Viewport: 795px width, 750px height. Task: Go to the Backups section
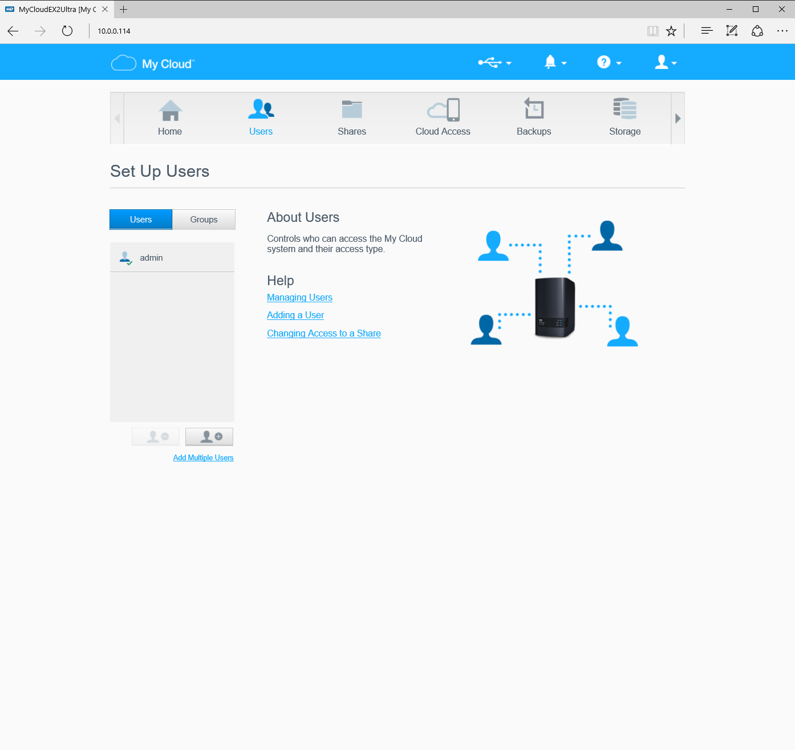coord(534,118)
